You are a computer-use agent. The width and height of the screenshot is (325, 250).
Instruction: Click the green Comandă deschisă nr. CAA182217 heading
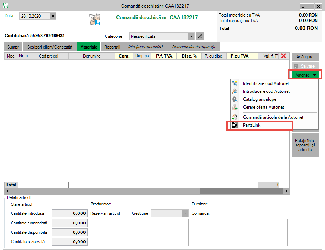[157, 17]
